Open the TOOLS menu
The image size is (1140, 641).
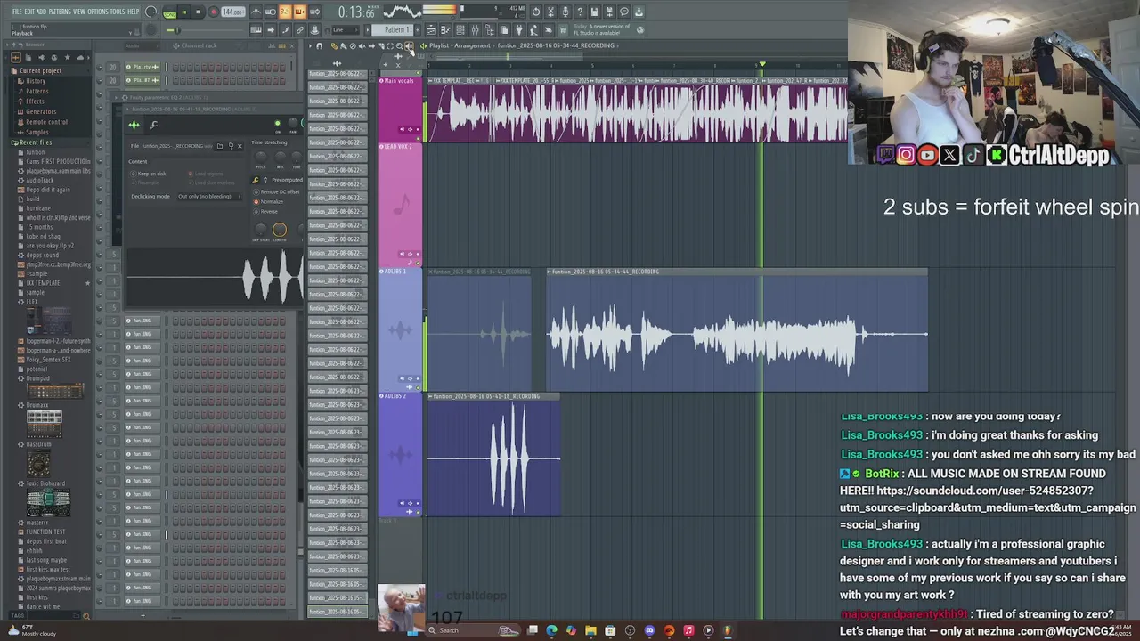(118, 12)
